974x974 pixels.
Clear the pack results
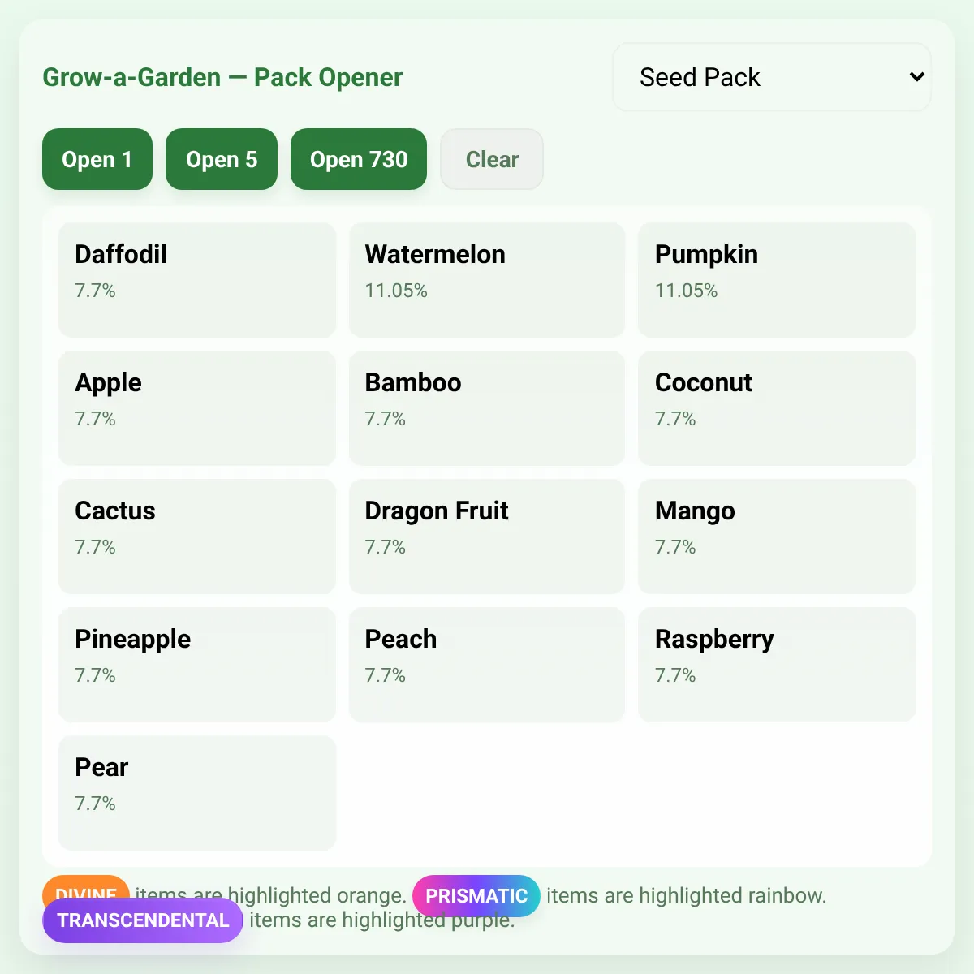tap(492, 159)
